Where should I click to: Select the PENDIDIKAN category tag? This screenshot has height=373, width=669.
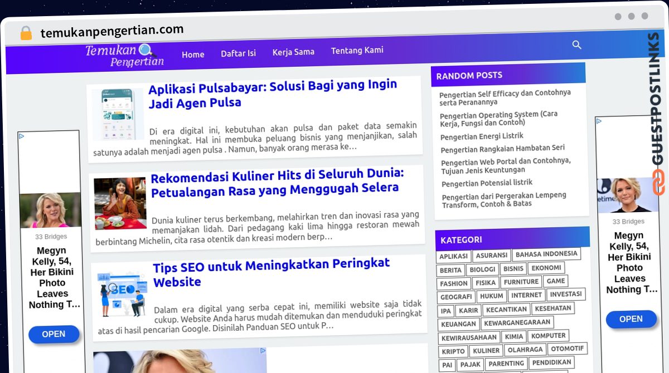551,362
